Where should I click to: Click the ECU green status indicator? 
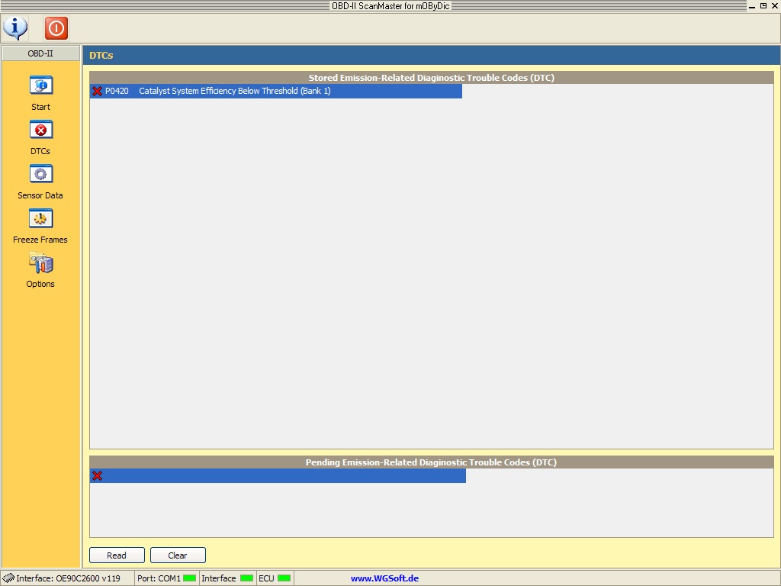tap(284, 578)
